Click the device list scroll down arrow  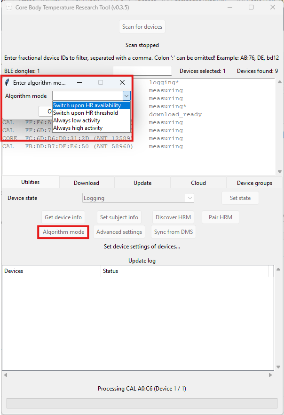279,172
